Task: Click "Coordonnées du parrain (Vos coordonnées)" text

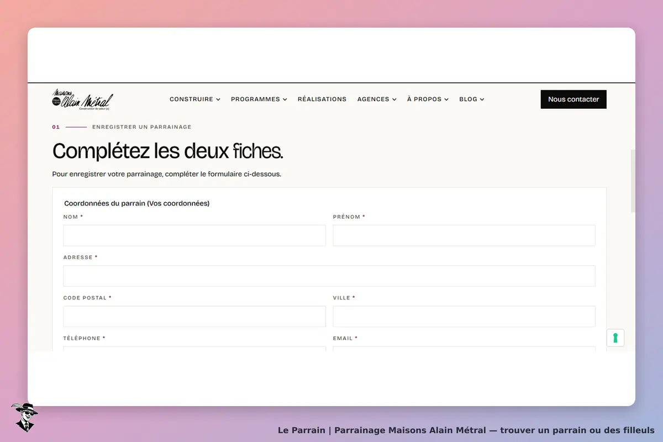Action: click(136, 203)
